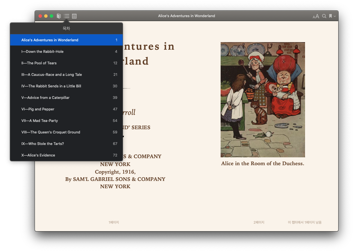Enter full screen with green button

(51, 16)
